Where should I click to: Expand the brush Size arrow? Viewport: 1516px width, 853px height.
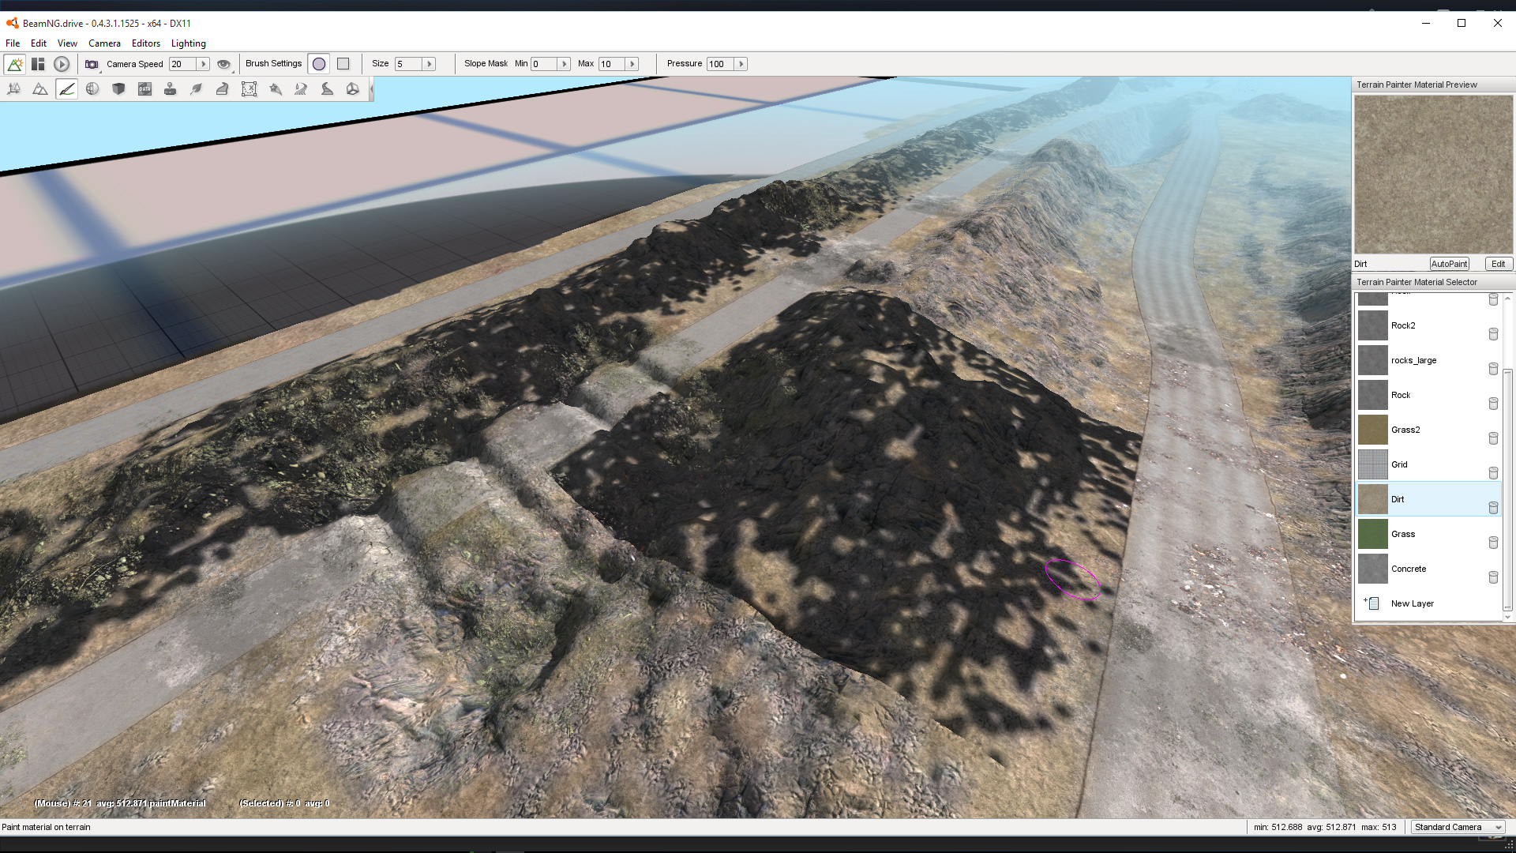[430, 64]
